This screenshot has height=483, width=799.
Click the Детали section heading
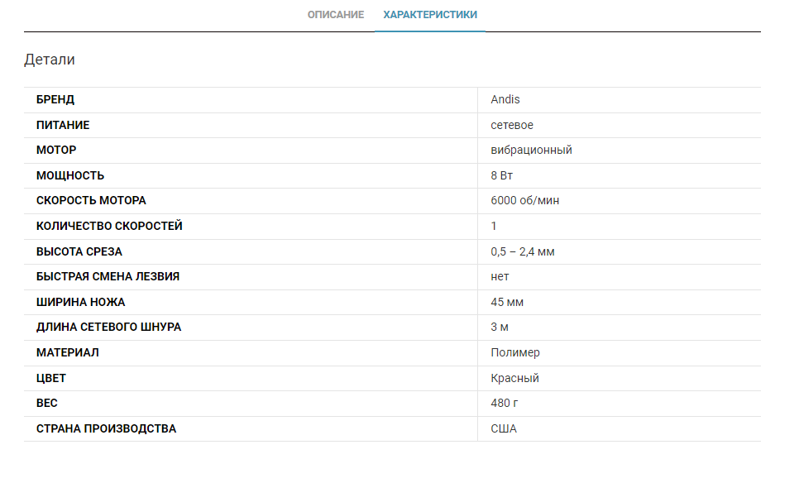50,60
